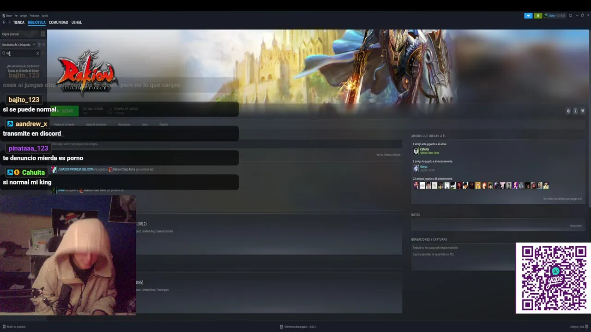Start the game with the green JUGAR button
The image size is (591, 332).
click(x=65, y=111)
